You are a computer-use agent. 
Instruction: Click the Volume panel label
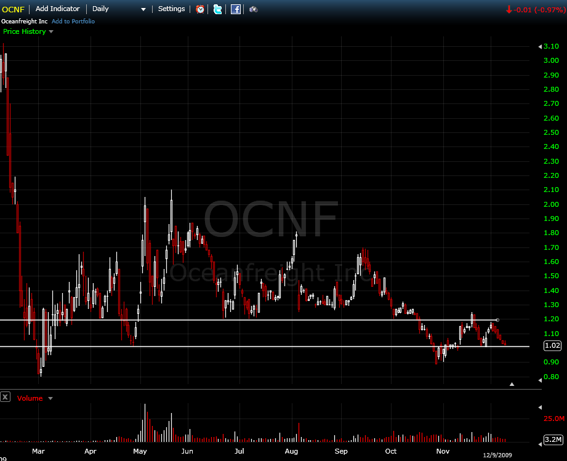[x=30, y=398]
